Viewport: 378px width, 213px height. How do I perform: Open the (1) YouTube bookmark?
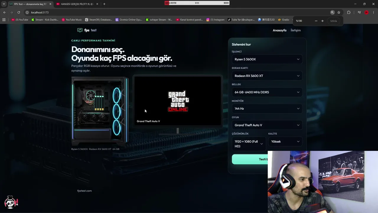tap(20, 20)
